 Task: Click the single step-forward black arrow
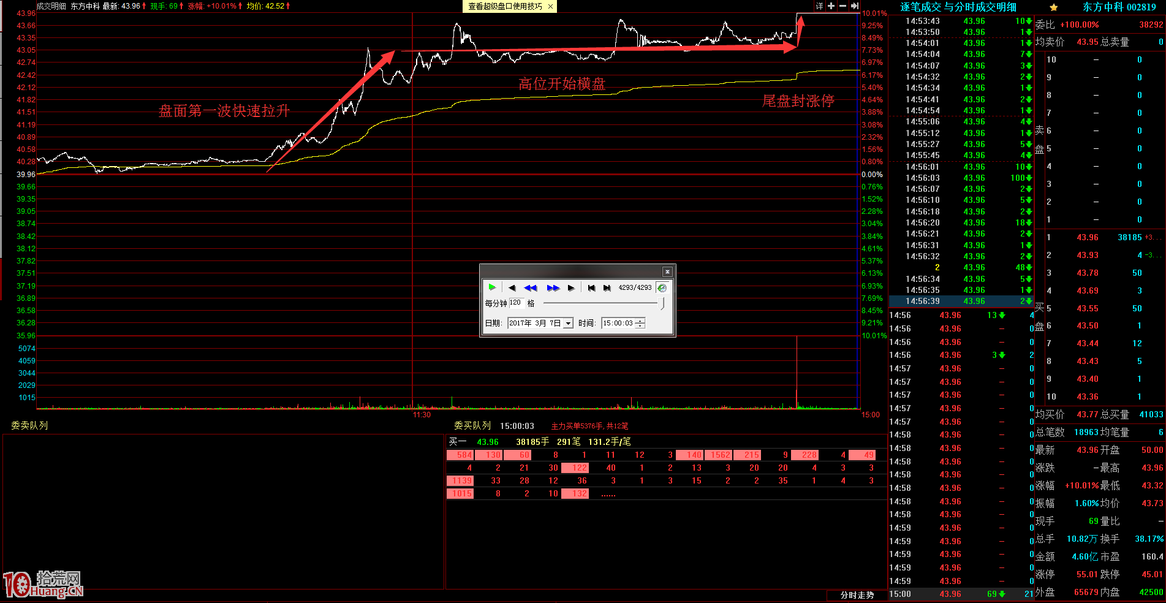pos(571,288)
